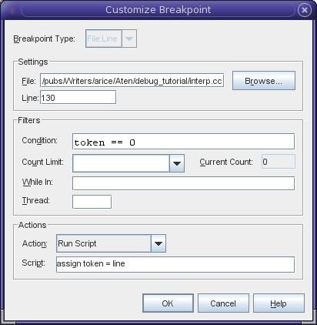
Task: Click the Thread label
Action: 36,200
